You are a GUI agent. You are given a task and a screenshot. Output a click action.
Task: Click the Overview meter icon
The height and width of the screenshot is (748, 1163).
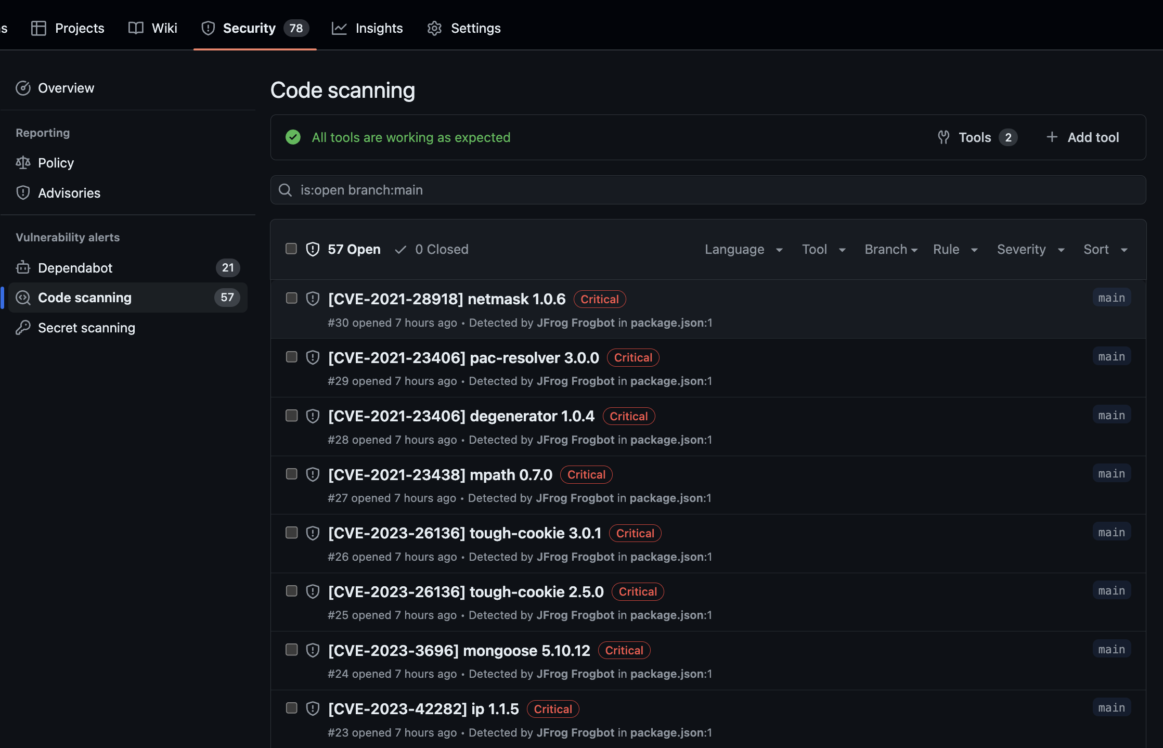pyautogui.click(x=23, y=88)
